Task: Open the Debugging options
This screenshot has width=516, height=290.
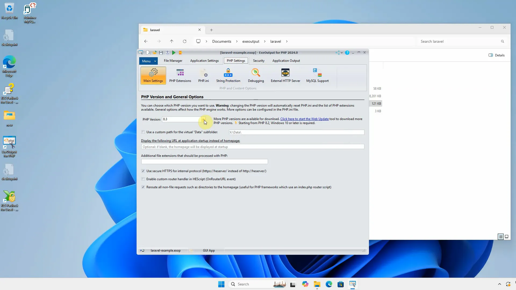Action: pyautogui.click(x=256, y=75)
